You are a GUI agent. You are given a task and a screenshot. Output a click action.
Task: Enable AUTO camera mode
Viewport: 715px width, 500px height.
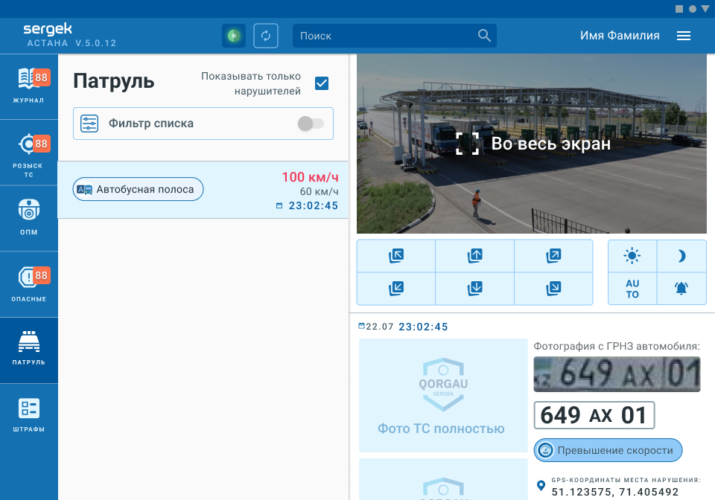pyautogui.click(x=632, y=289)
